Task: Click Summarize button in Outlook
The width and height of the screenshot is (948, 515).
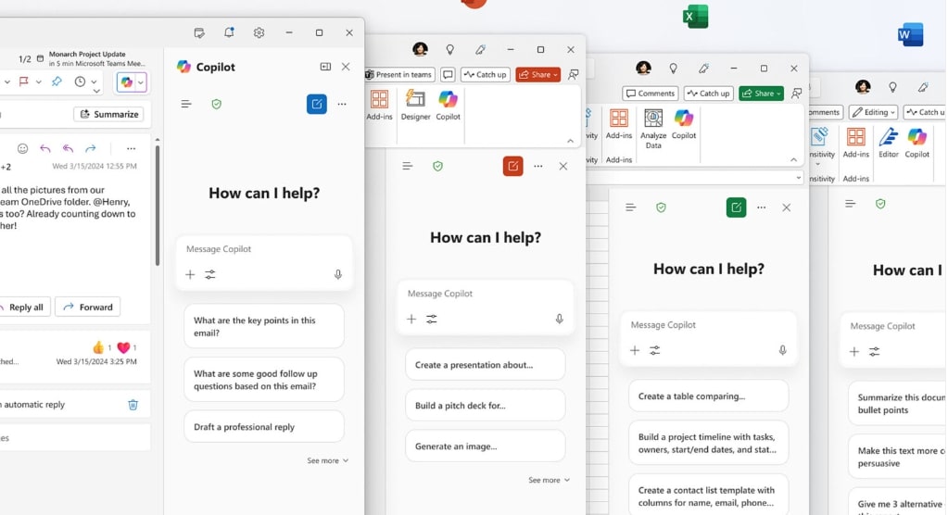Action: pos(108,114)
